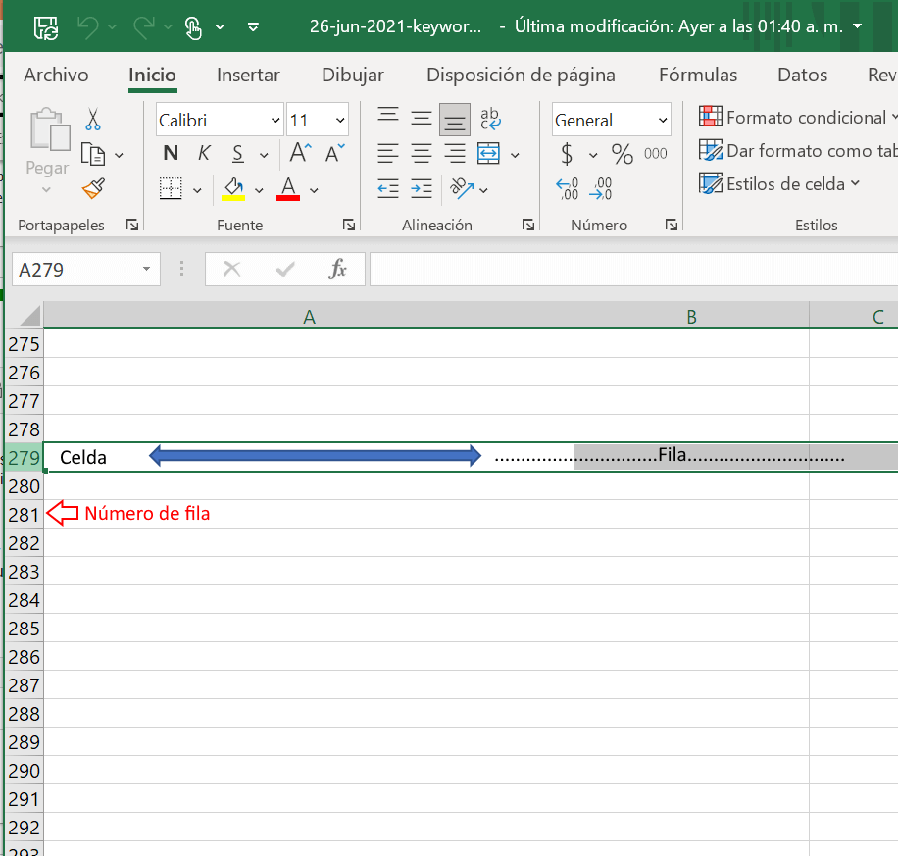Open Número dialog launcher
Screen dimensions: 898x856
coord(672,226)
